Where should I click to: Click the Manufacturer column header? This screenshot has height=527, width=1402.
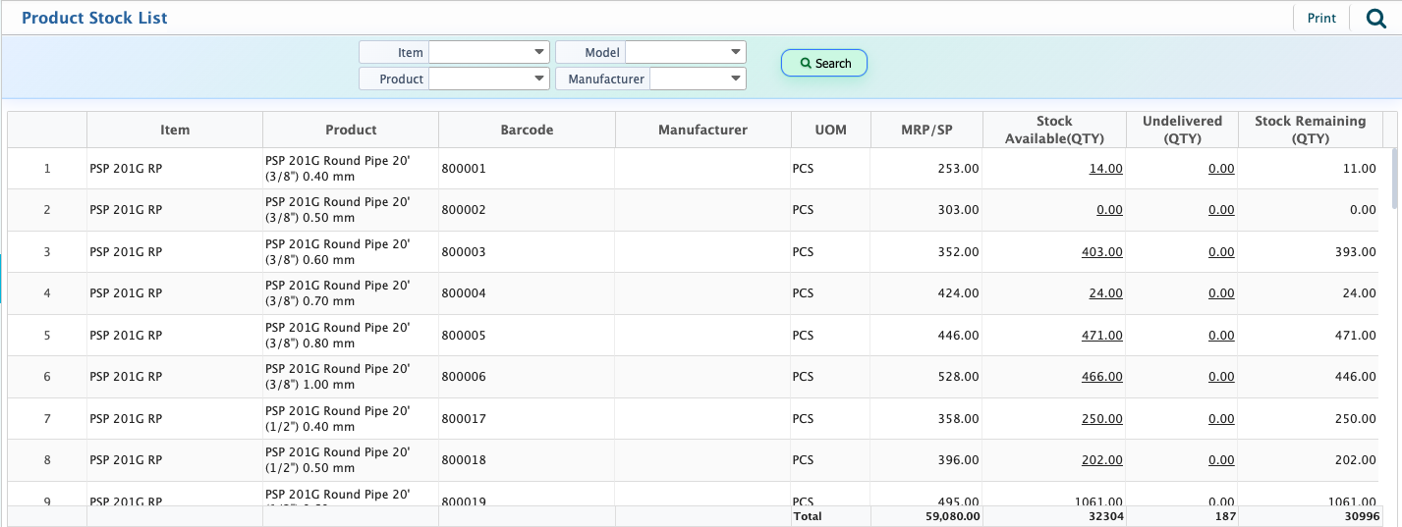click(x=702, y=130)
